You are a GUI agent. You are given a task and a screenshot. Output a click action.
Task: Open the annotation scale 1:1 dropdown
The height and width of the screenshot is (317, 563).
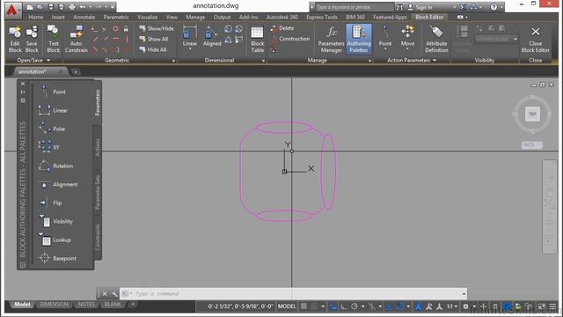(x=451, y=306)
